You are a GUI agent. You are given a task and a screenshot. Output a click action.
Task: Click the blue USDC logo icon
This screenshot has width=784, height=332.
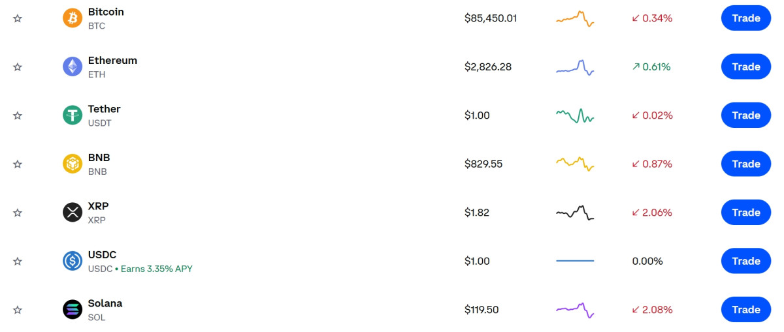[73, 261]
